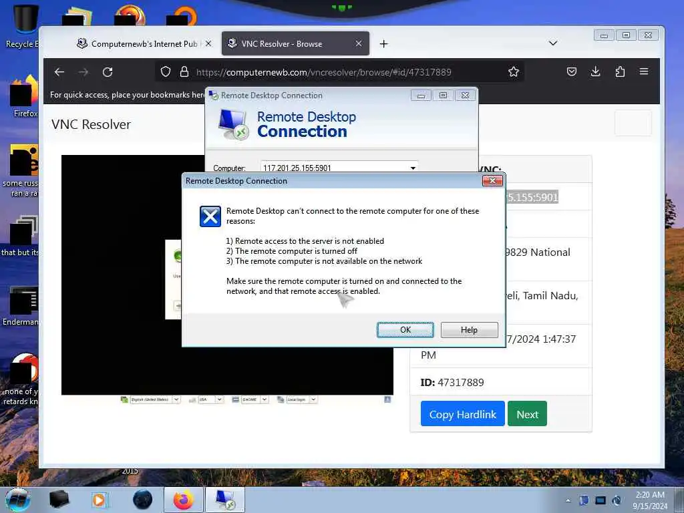Screen dimensions: 684x513
Task: Open a new Firefox tab
Action: pyautogui.click(x=383, y=43)
